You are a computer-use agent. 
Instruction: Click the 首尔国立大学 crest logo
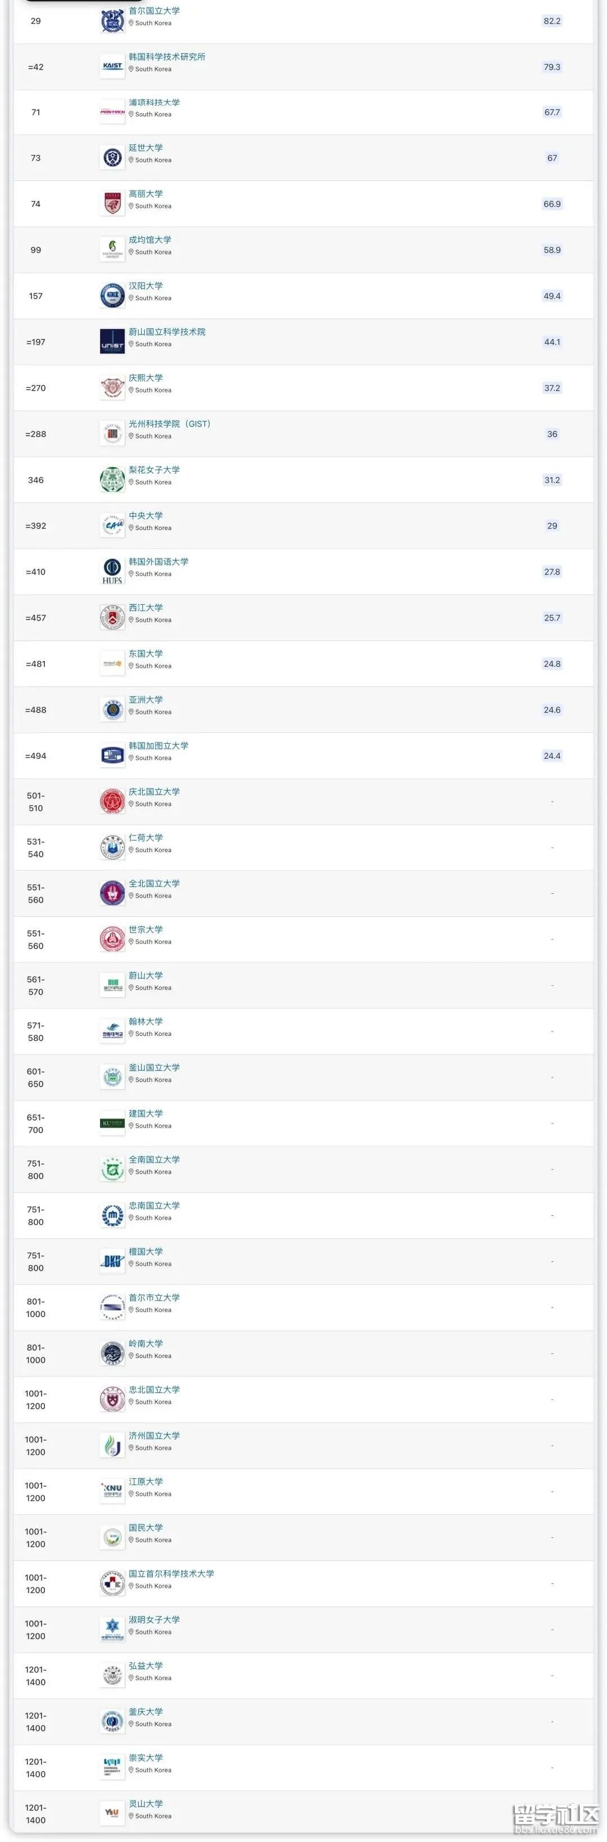pos(112,21)
